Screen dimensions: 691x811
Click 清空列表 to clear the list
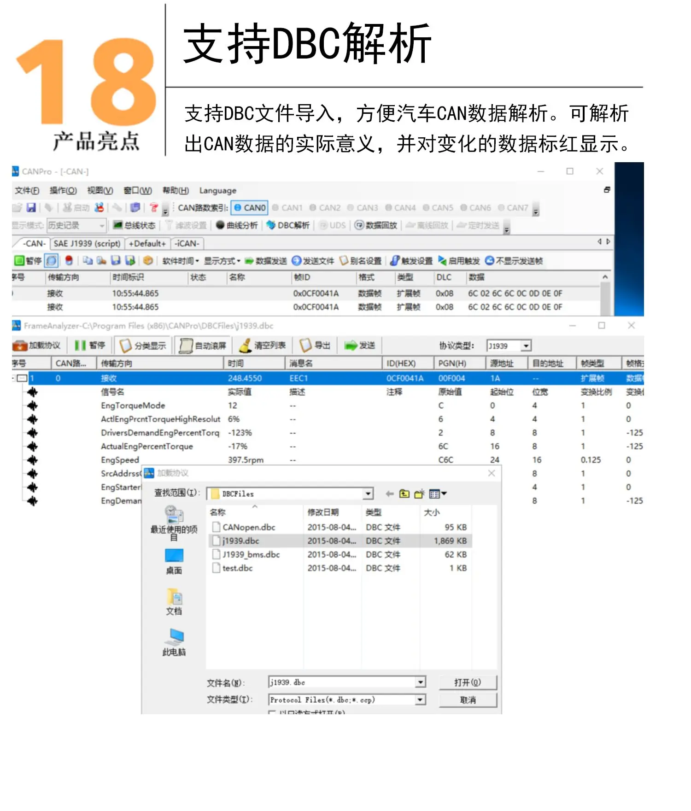(263, 346)
